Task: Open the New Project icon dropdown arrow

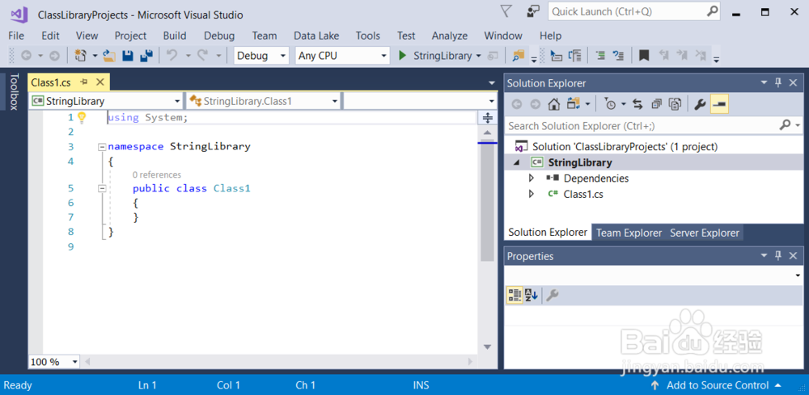Action: (x=95, y=56)
